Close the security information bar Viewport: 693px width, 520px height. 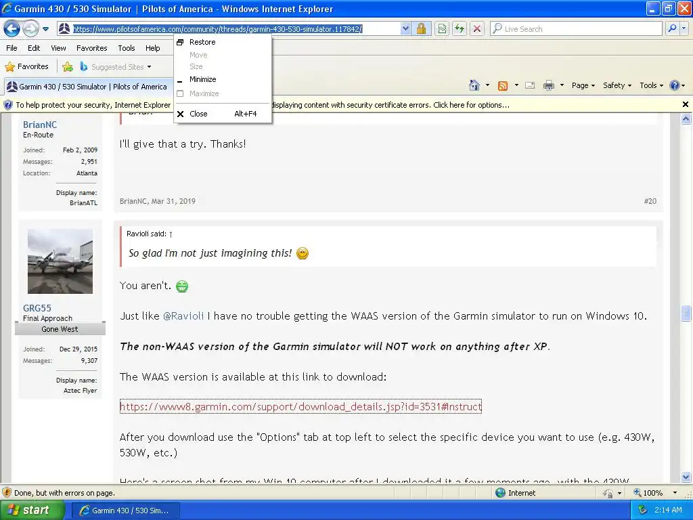pos(686,104)
